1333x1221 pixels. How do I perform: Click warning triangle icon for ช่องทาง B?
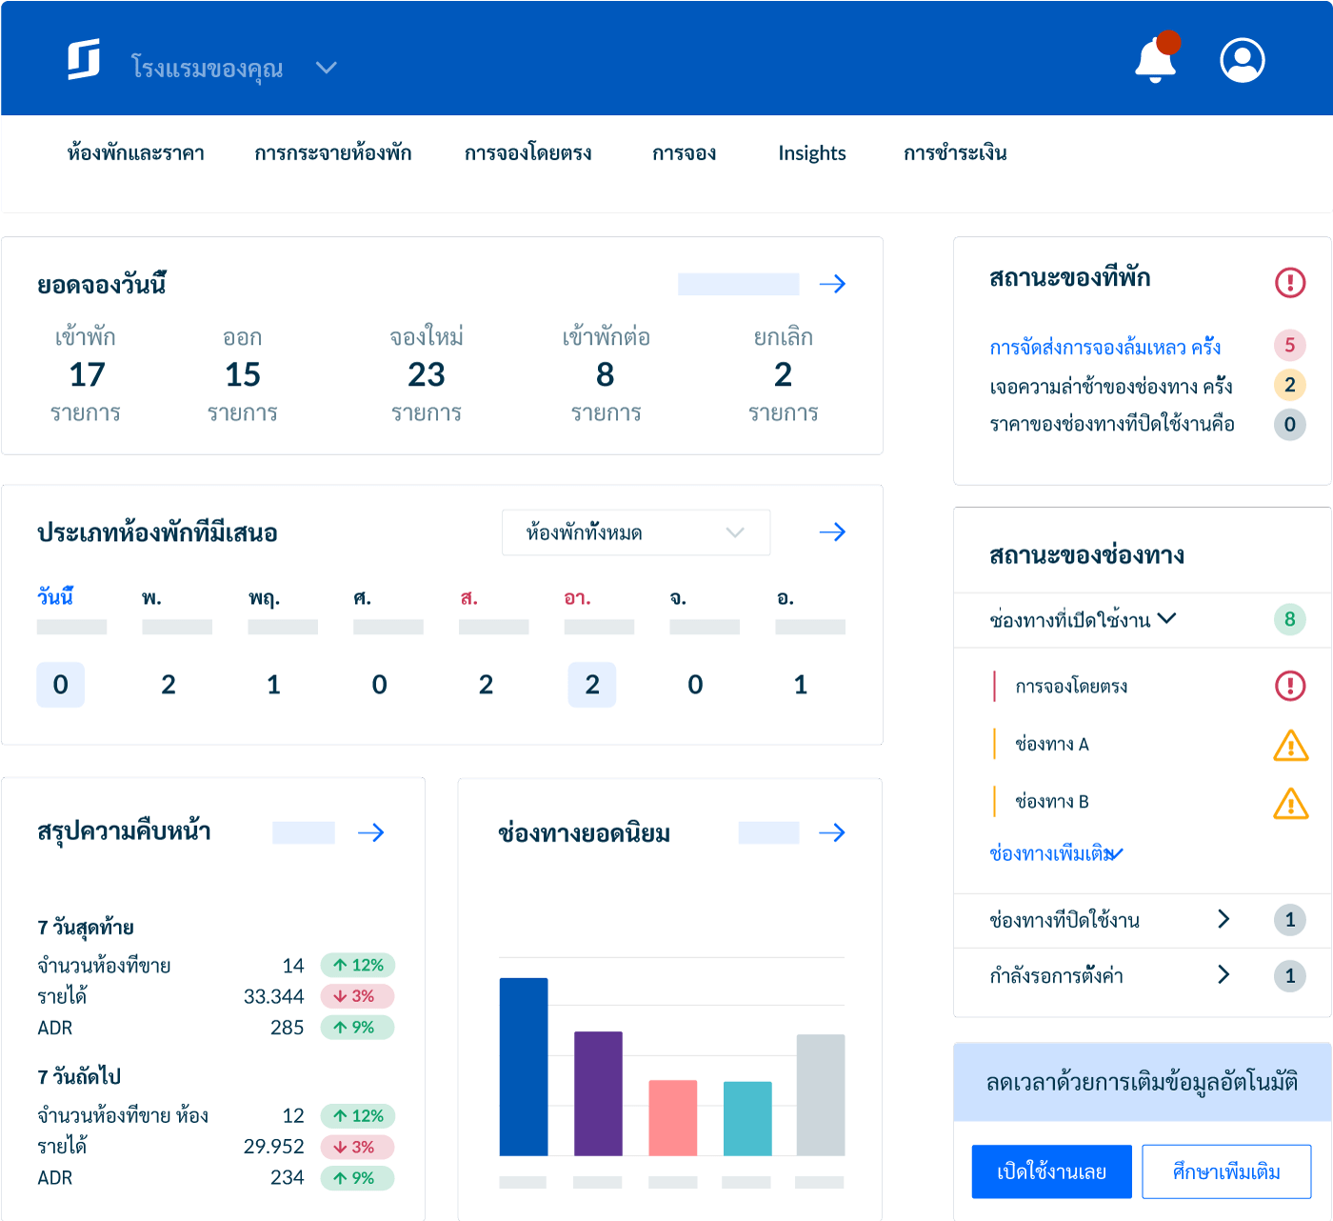(x=1290, y=804)
